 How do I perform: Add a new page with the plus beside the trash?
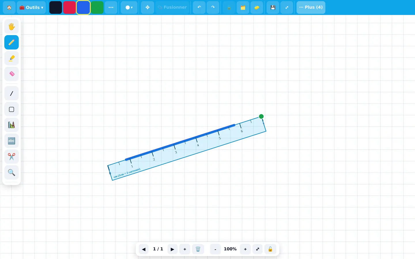coord(185,249)
